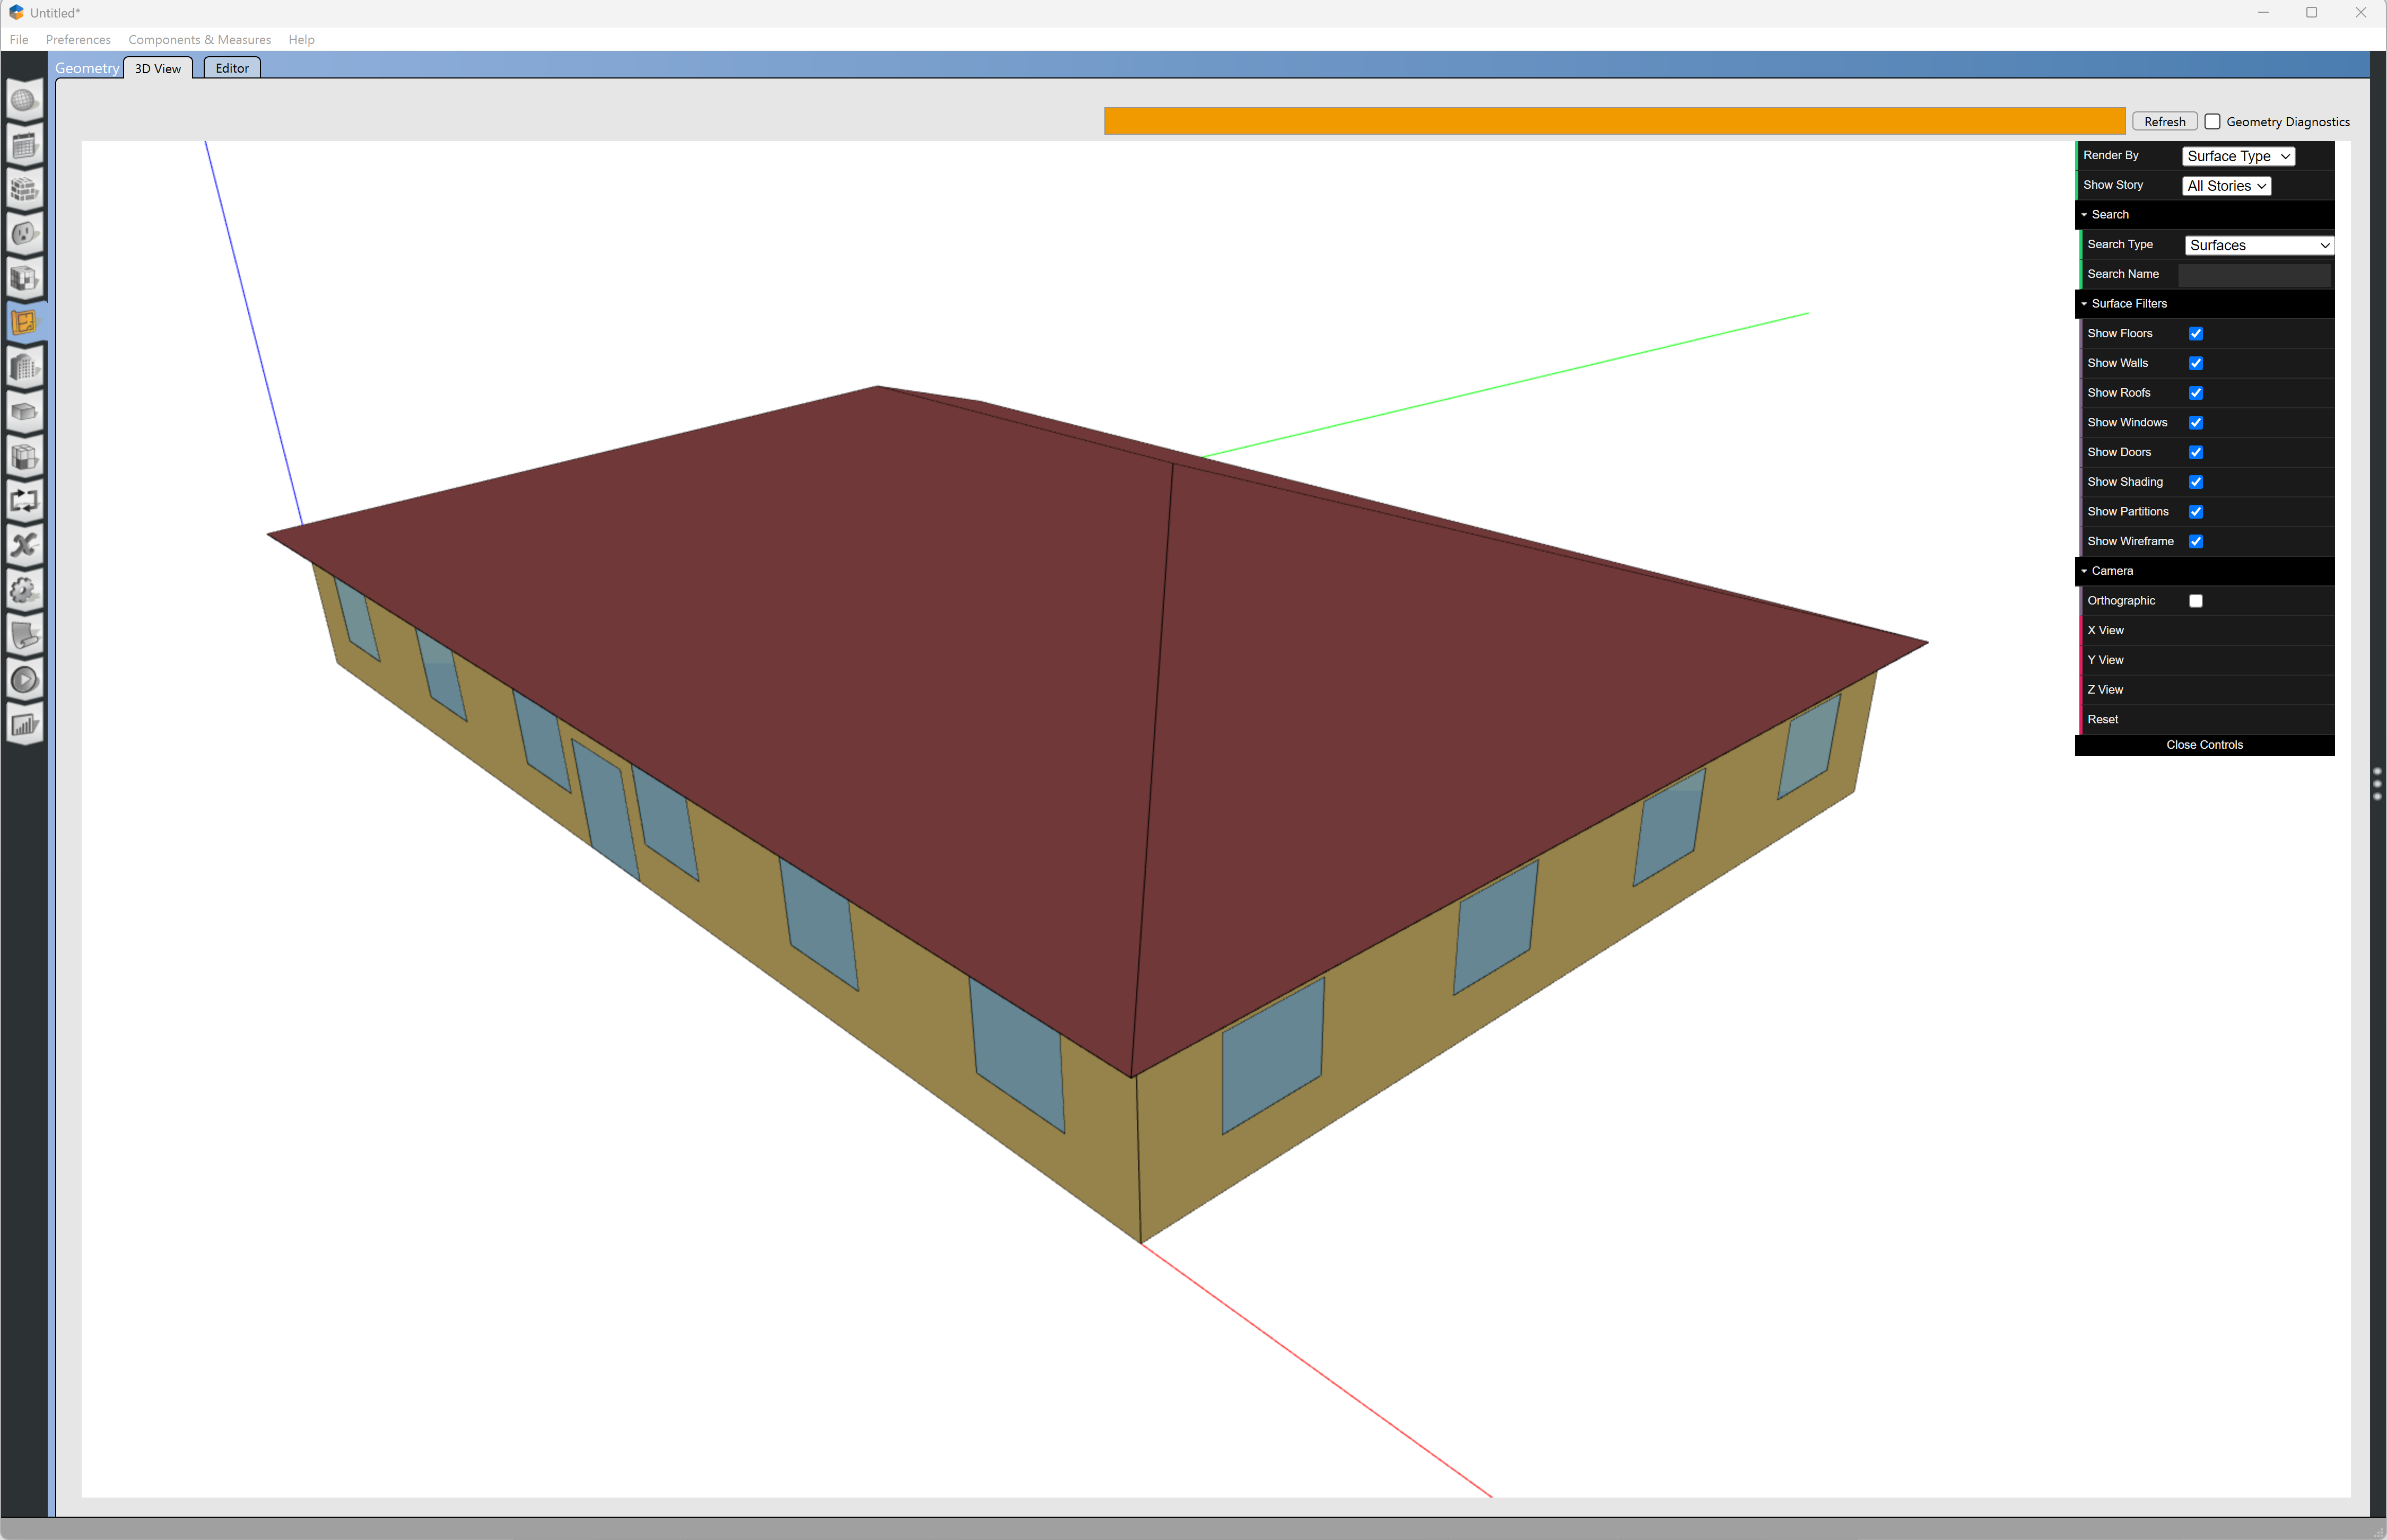Screen dimensions: 2387x1540
Task: Open the Site tab globe icon
Action: (24, 101)
